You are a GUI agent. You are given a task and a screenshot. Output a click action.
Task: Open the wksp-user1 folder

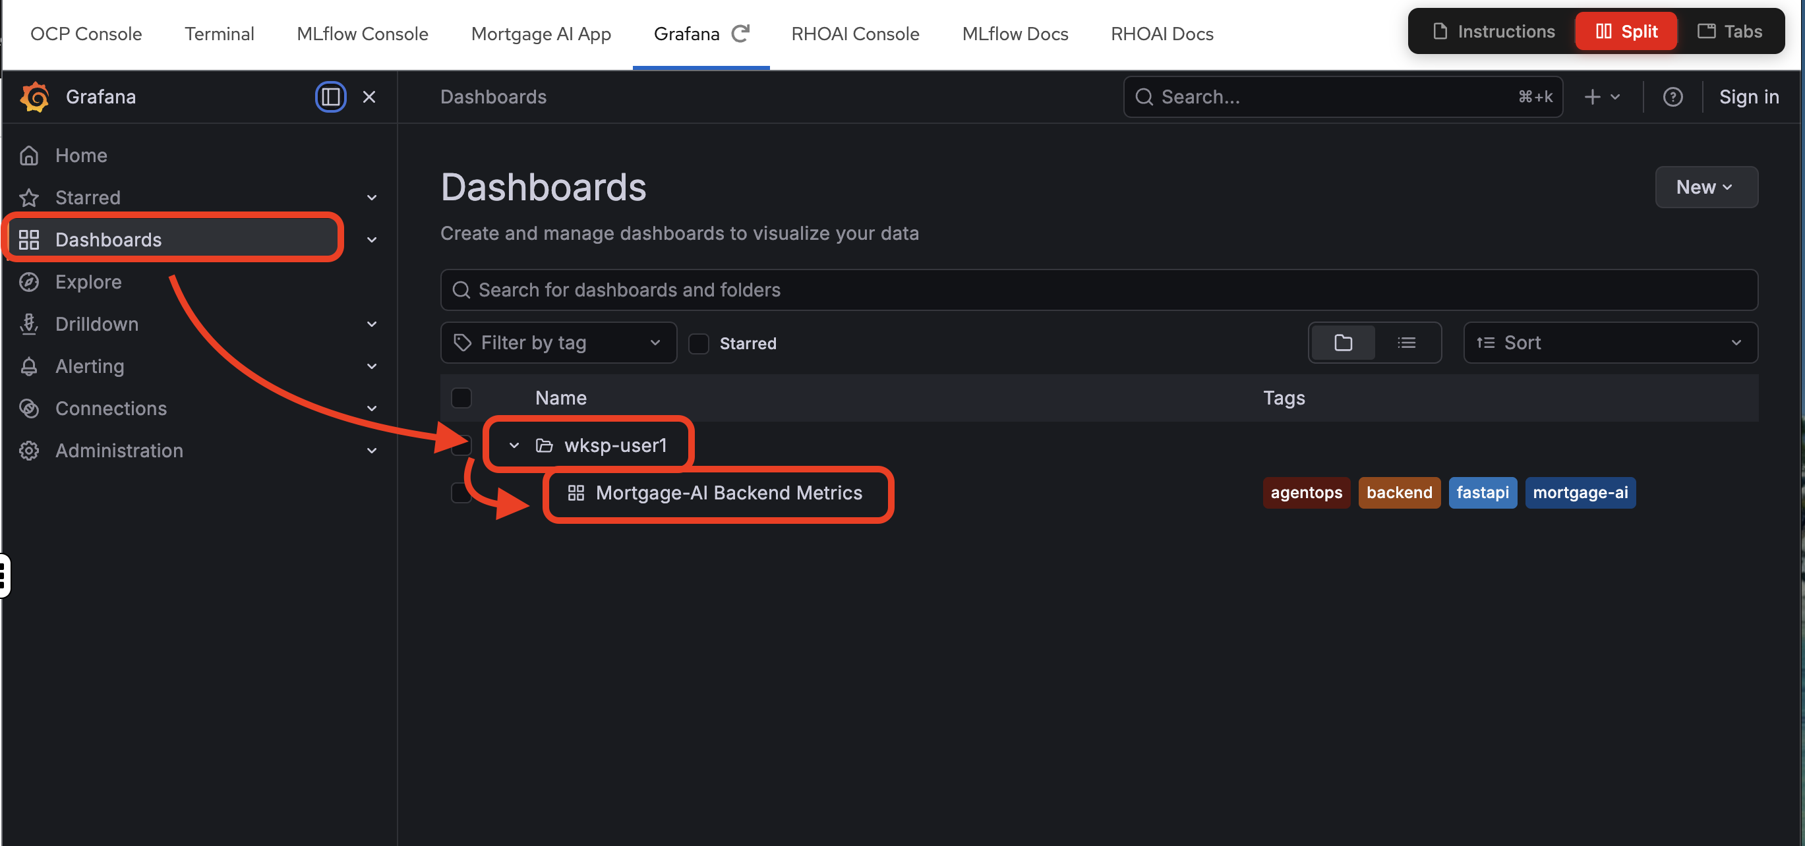pos(615,445)
